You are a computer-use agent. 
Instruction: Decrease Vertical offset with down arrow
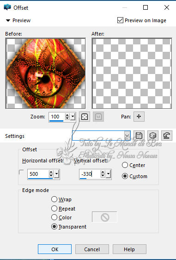pos(103,176)
